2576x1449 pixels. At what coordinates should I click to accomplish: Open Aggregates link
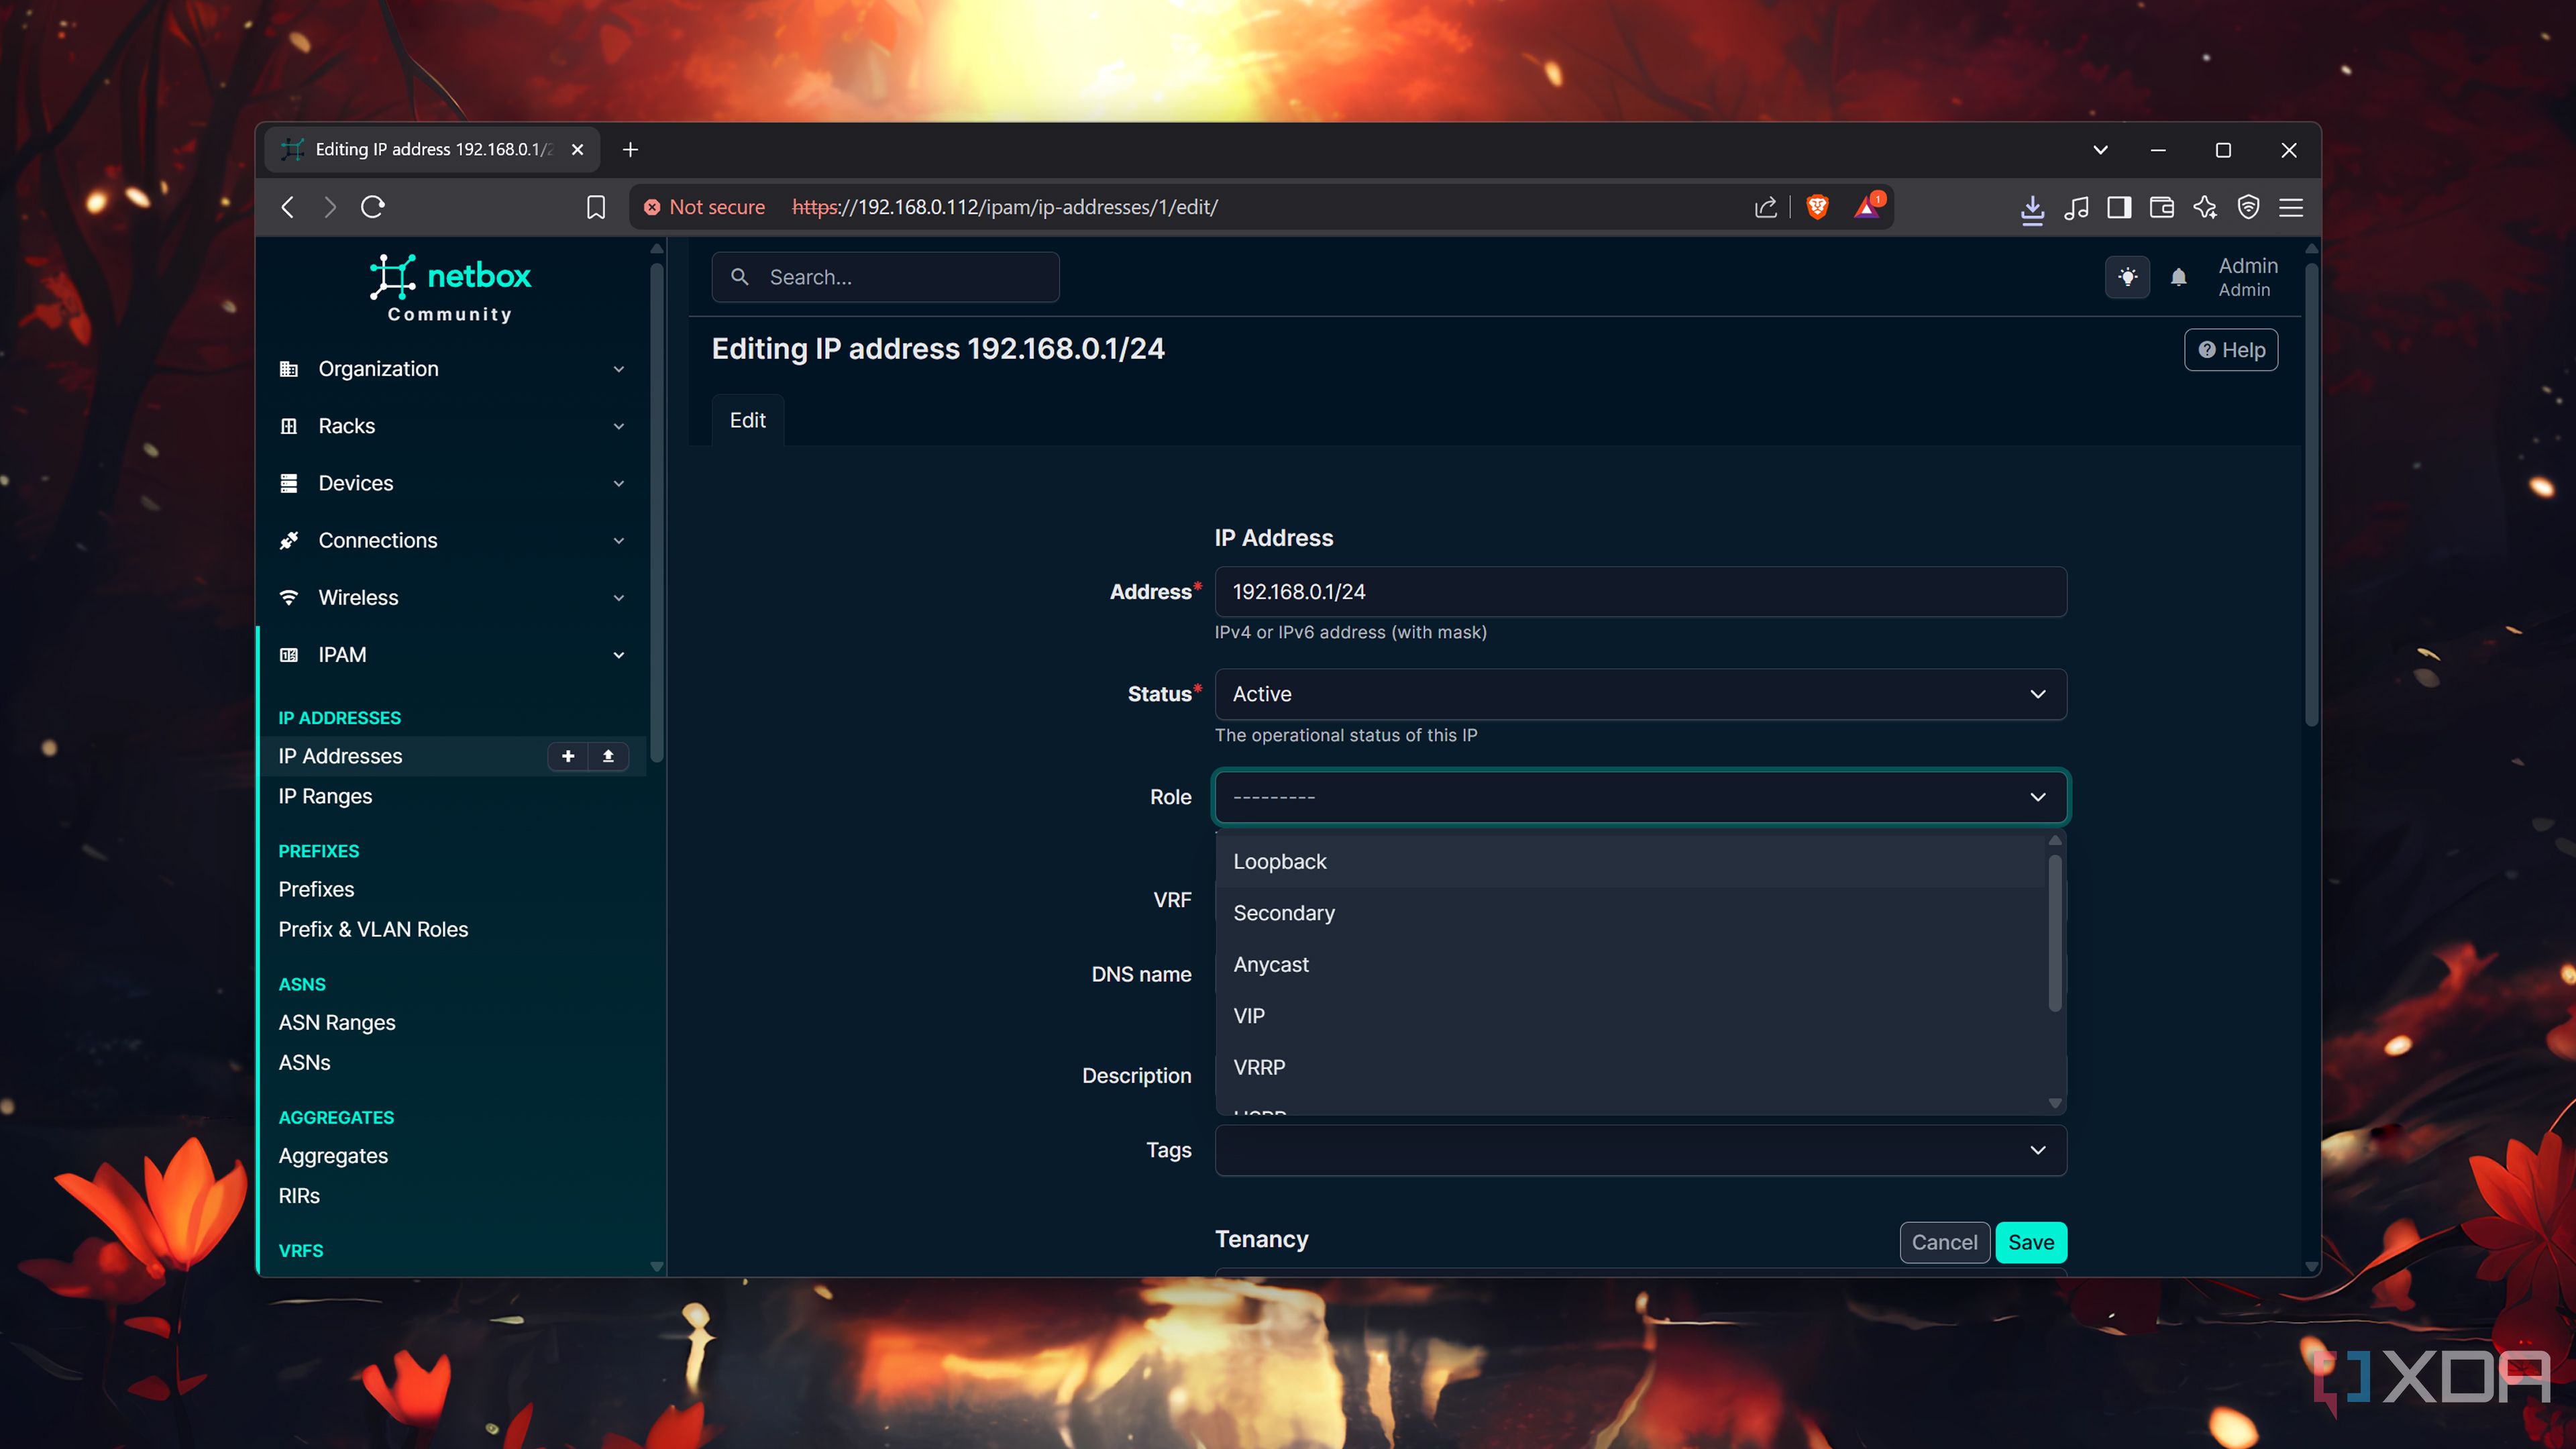click(x=333, y=1155)
